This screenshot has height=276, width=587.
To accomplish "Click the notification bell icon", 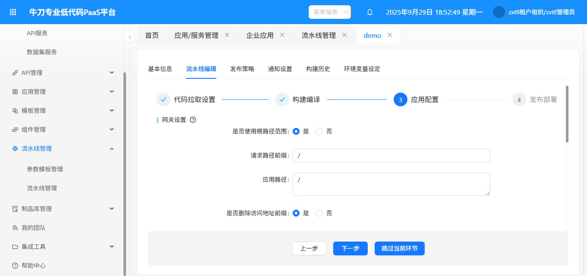I will coord(369,12).
